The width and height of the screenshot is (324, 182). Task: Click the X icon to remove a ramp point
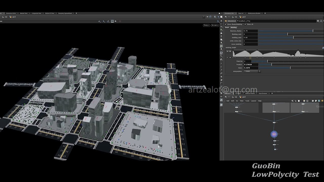[228, 51]
